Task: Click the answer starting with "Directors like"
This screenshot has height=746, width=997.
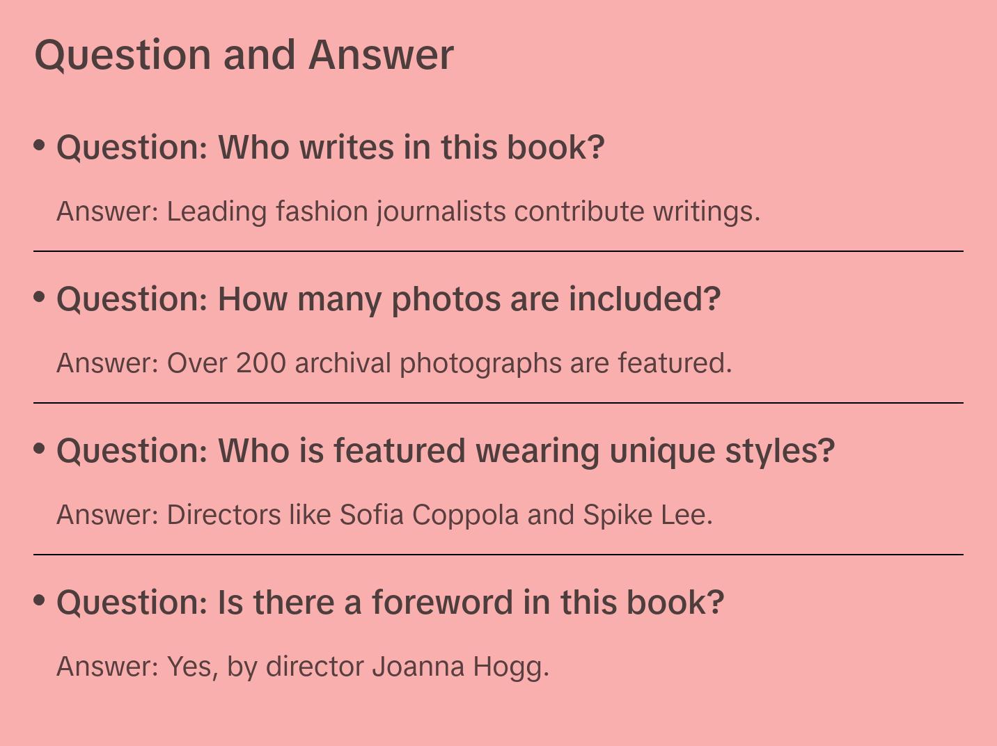Action: click(384, 515)
